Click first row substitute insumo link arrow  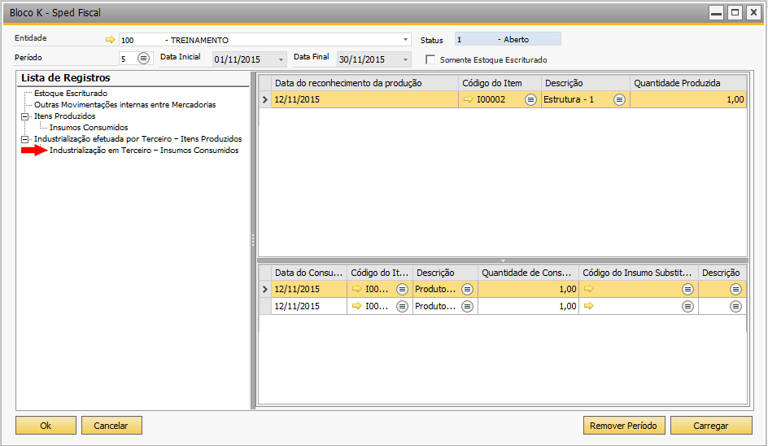pos(589,289)
